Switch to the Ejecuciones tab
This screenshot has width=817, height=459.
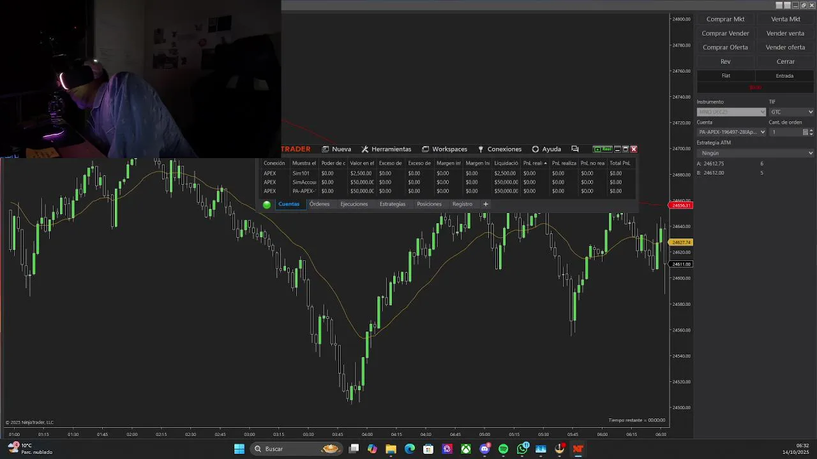(354, 204)
